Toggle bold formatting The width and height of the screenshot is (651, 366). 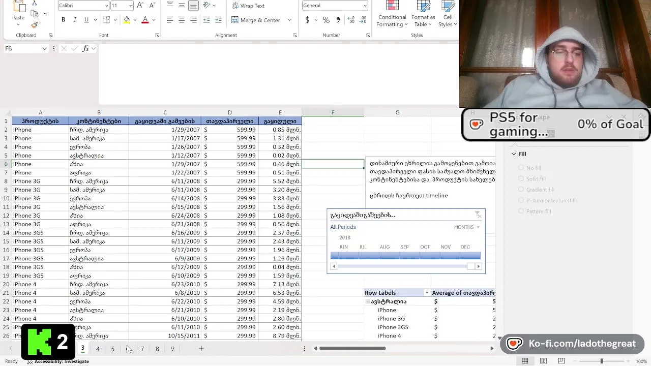point(63,20)
